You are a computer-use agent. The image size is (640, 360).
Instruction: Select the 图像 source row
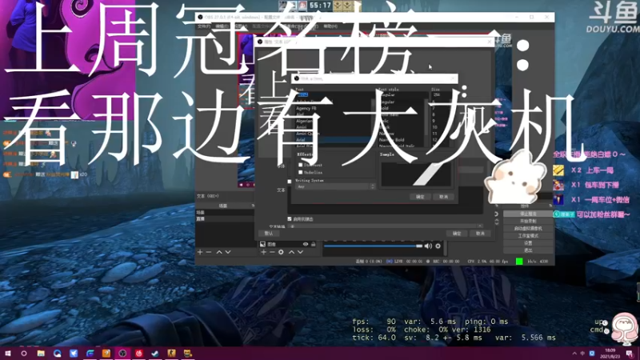[x=288, y=244]
